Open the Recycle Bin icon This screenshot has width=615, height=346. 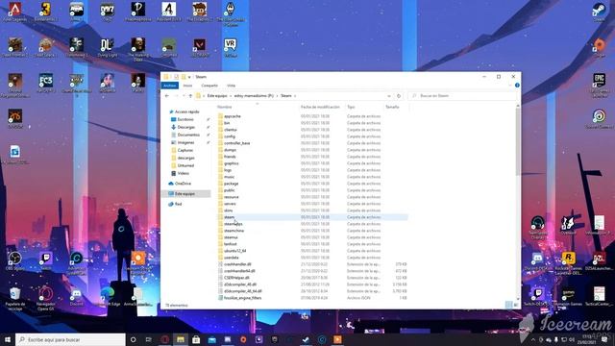click(15, 299)
